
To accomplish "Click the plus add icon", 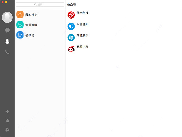I will point(7,111).
